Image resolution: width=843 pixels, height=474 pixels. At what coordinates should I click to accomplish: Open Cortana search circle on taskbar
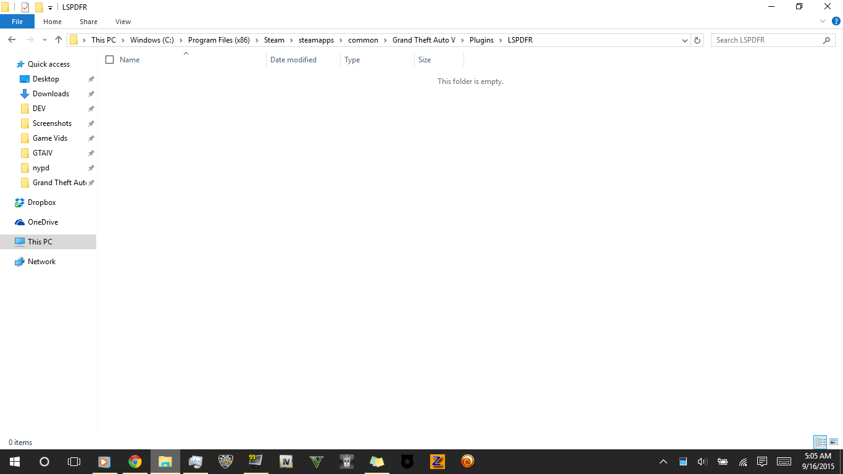(x=44, y=462)
